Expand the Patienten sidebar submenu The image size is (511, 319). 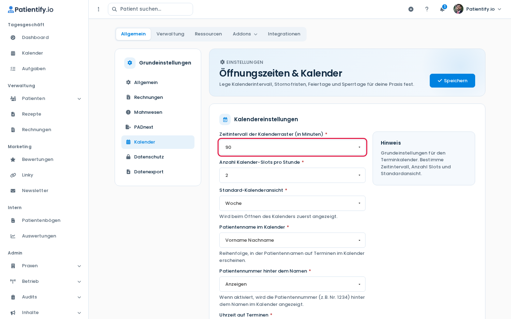79,99
